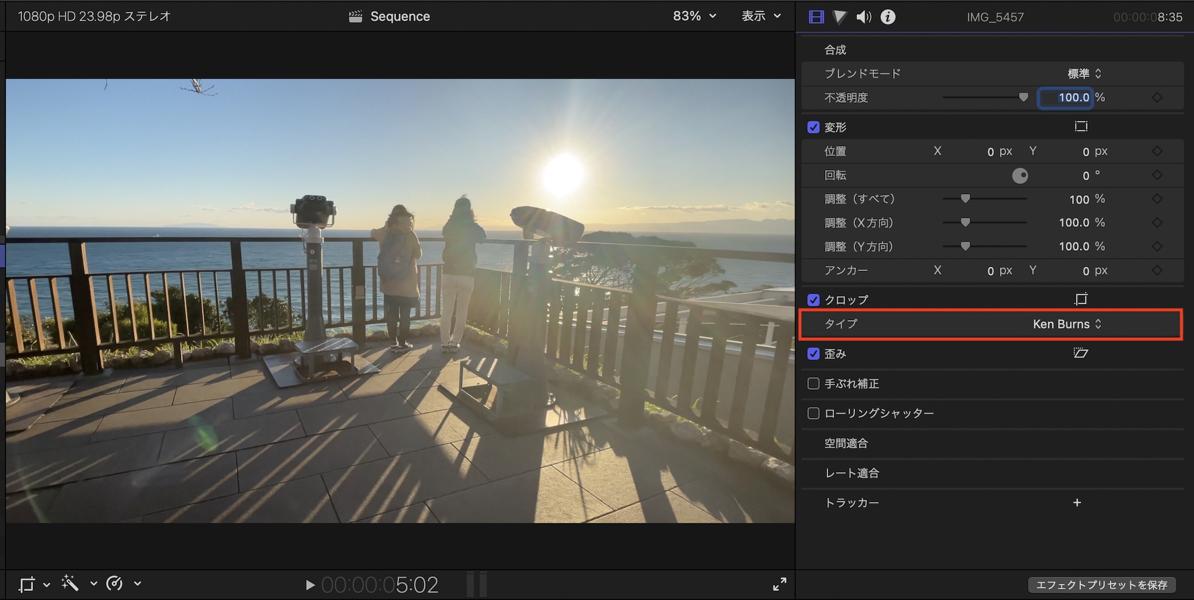The height and width of the screenshot is (600, 1194).
Task: Open the Info inspector tab
Action: click(x=888, y=17)
